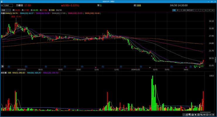Switch to the weekly 週 period button
217x117 pixels.
[177, 10]
